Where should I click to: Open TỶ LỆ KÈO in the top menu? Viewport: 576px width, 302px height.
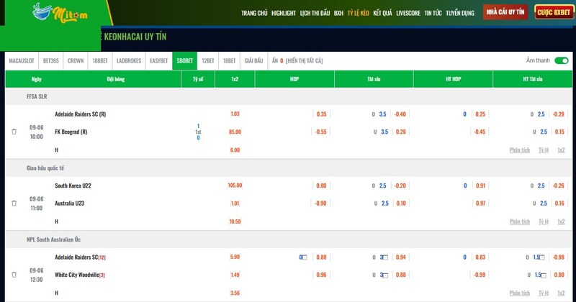358,13
